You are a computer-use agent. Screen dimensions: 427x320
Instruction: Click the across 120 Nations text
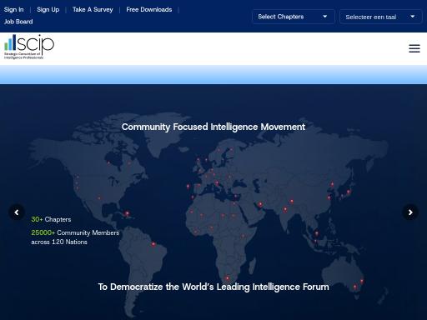(x=59, y=242)
